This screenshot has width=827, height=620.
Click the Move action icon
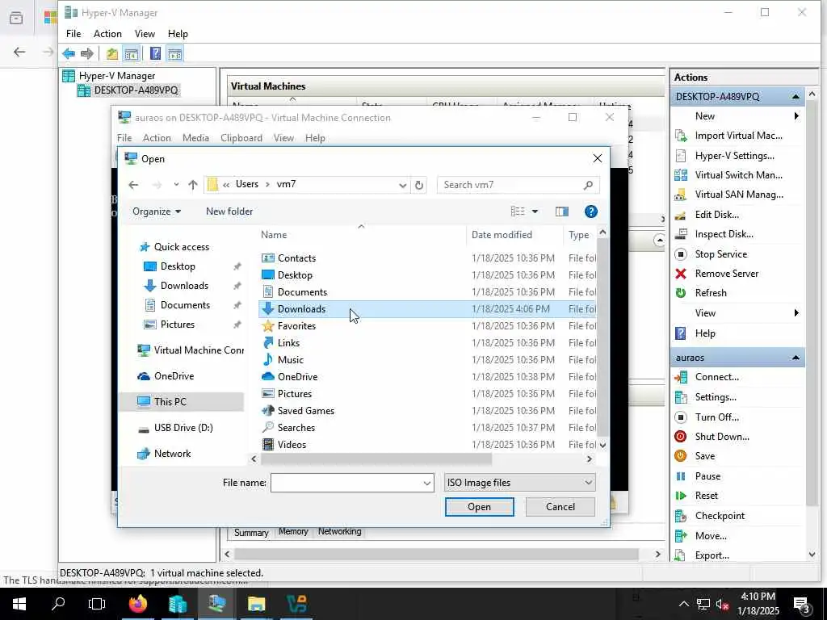[x=681, y=536]
